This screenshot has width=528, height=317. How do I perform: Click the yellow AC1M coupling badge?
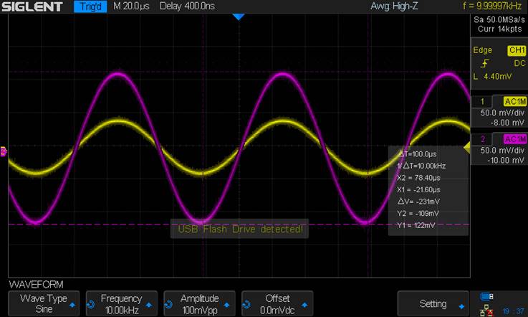(515, 102)
